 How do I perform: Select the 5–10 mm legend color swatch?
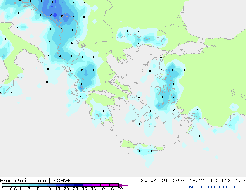click(x=42, y=185)
